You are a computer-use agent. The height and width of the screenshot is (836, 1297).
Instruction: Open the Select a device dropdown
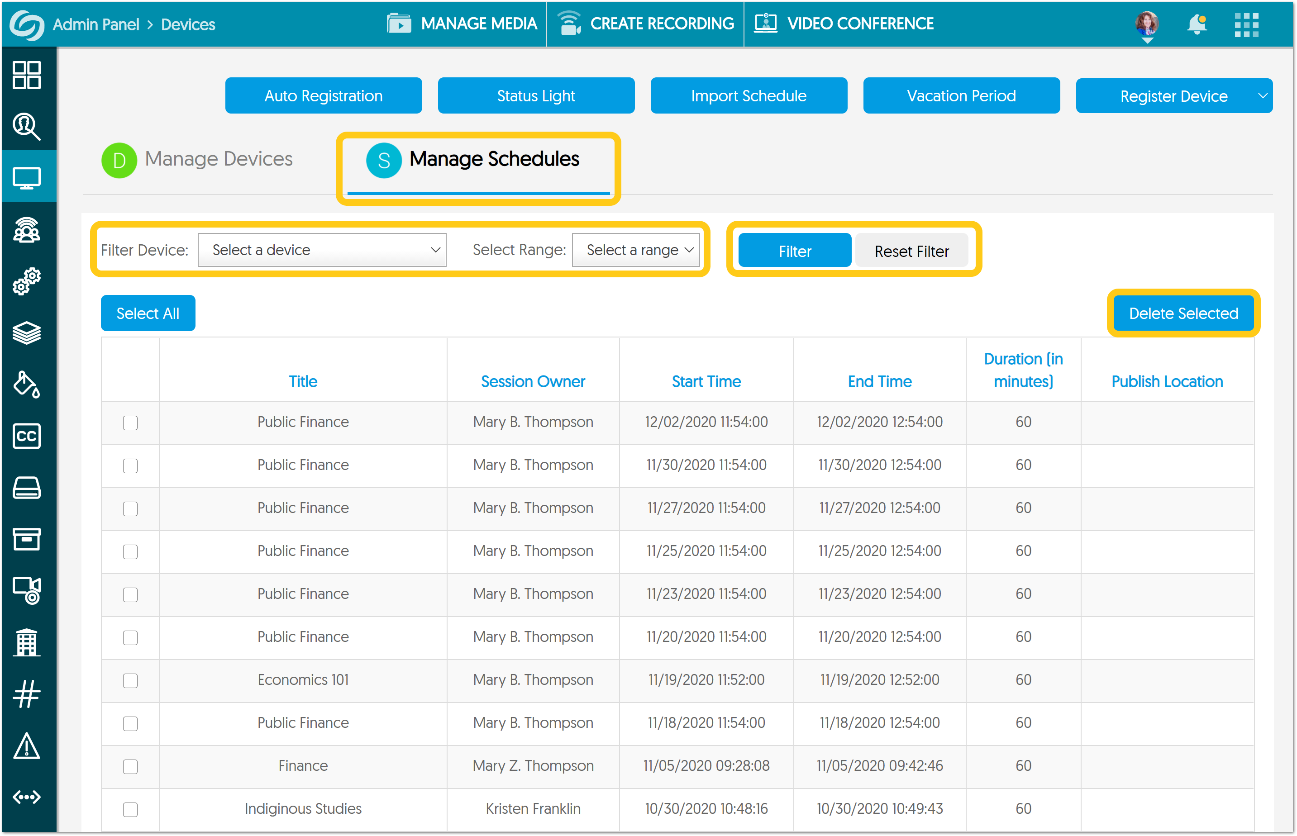pos(322,250)
